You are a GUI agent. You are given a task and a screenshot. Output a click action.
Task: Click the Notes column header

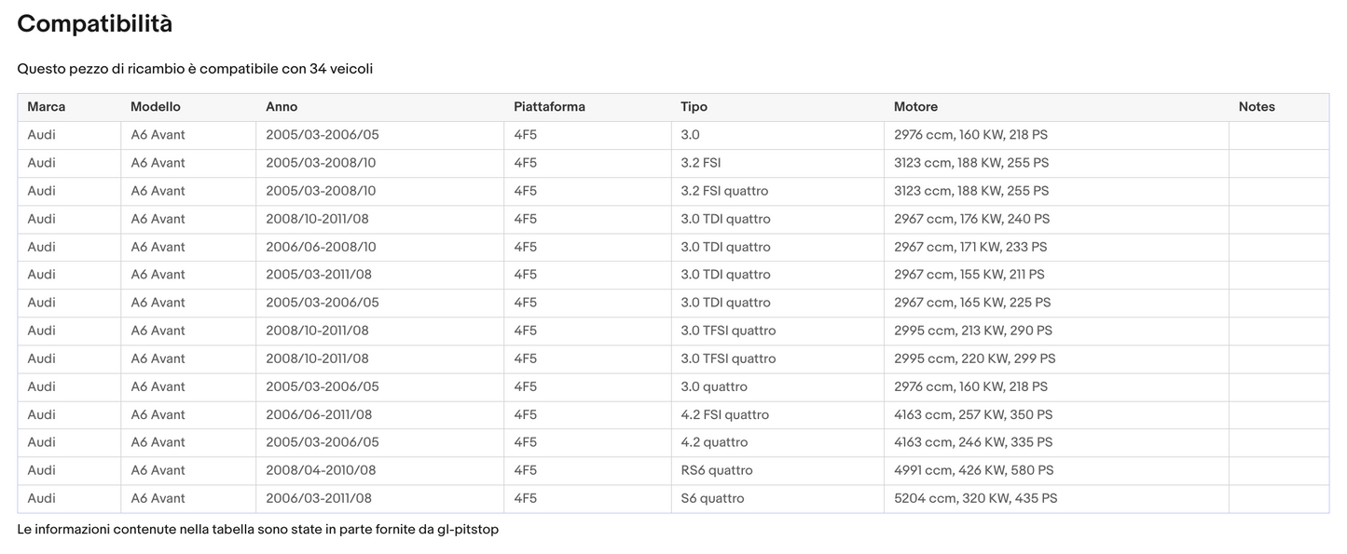1257,107
